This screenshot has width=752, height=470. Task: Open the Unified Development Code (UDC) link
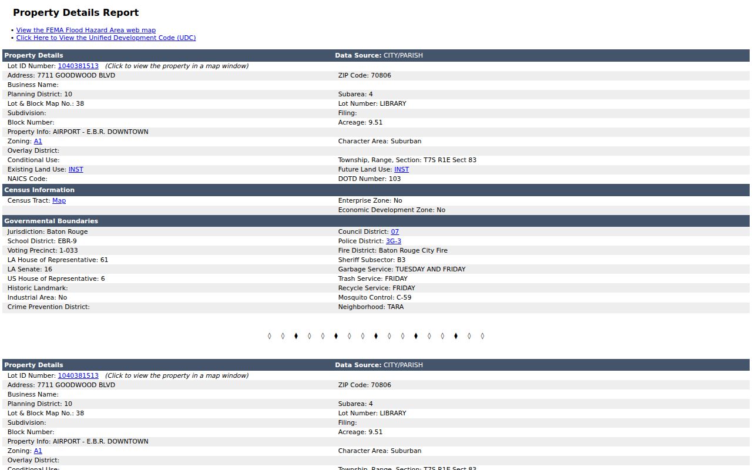[x=106, y=38]
